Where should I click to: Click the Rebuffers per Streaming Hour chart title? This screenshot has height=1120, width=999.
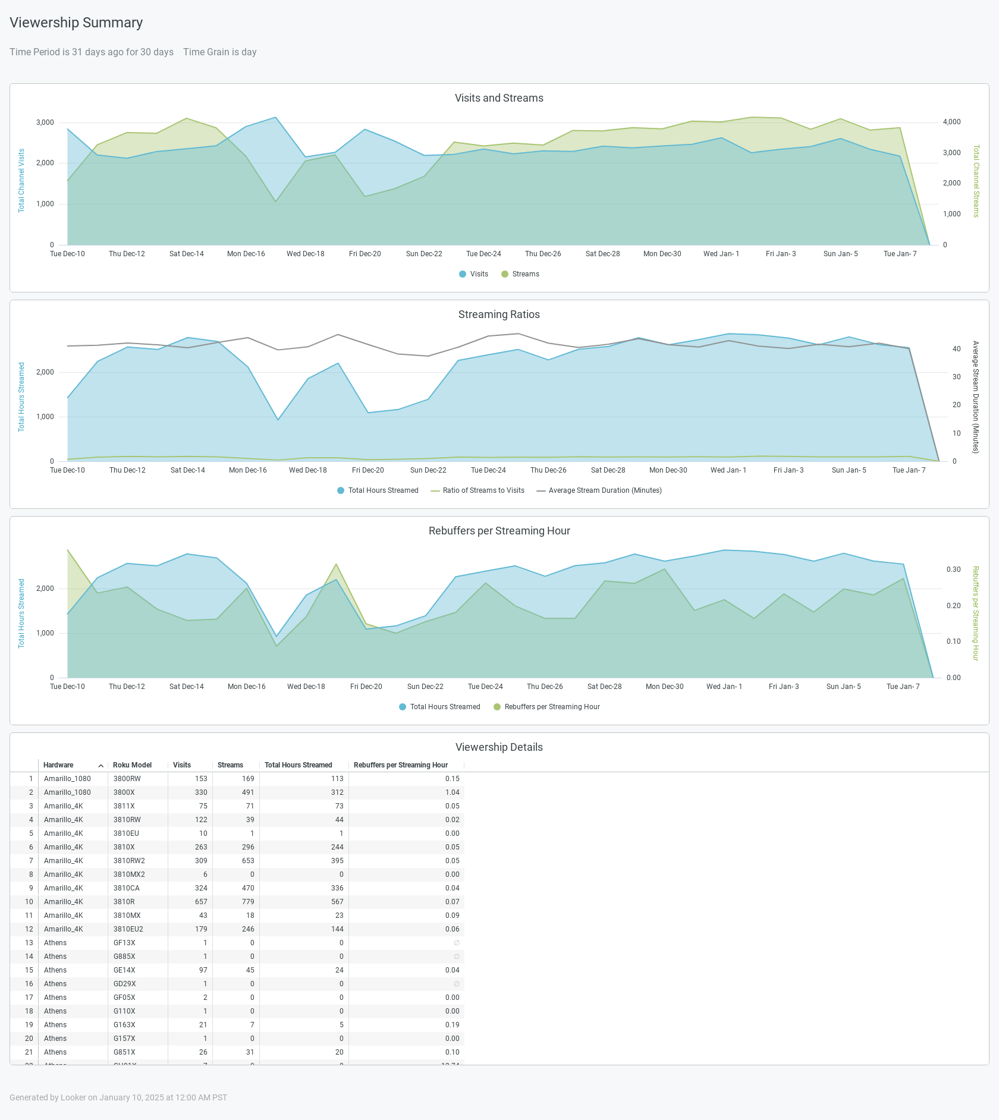click(499, 531)
